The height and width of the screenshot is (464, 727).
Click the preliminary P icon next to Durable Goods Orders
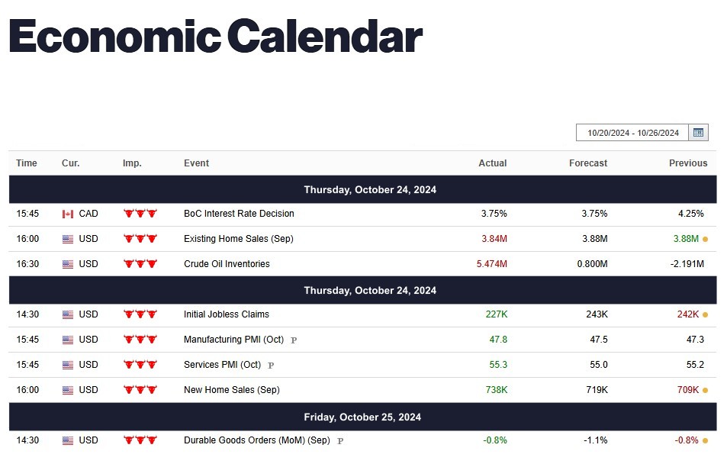pyautogui.click(x=340, y=441)
